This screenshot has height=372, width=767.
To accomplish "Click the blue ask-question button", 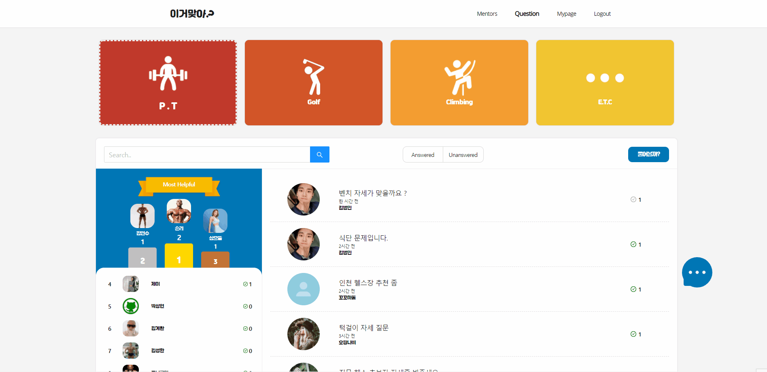I will 648,154.
